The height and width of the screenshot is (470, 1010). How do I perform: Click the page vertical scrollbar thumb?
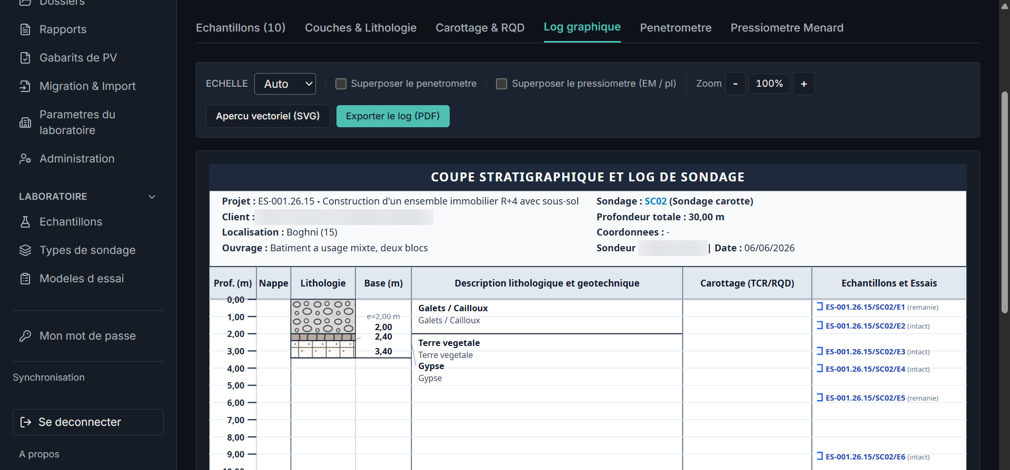tap(1005, 202)
